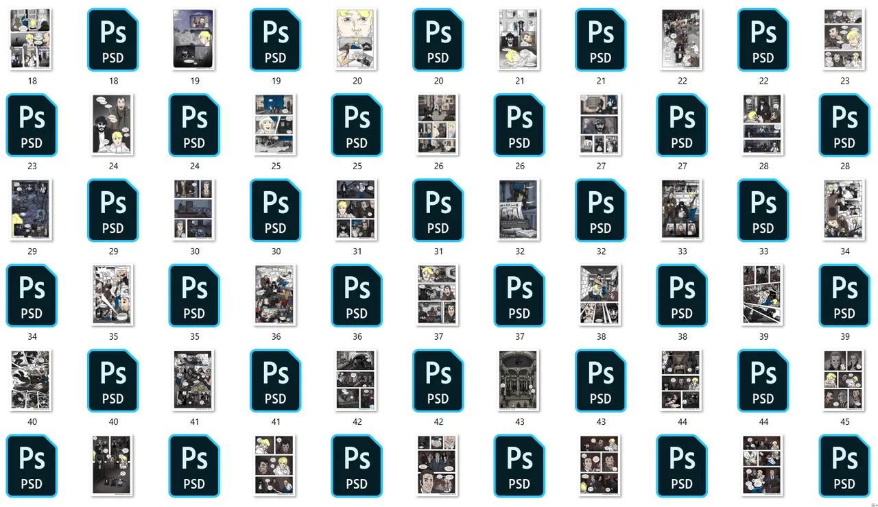Select the Photoshop PSD file named 24

tap(194, 125)
